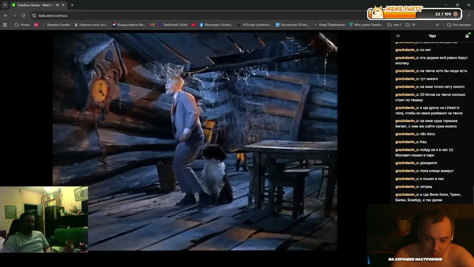View site information for kick.com
Image resolution: width=474 pixels, height=267 pixels.
coord(34,16)
